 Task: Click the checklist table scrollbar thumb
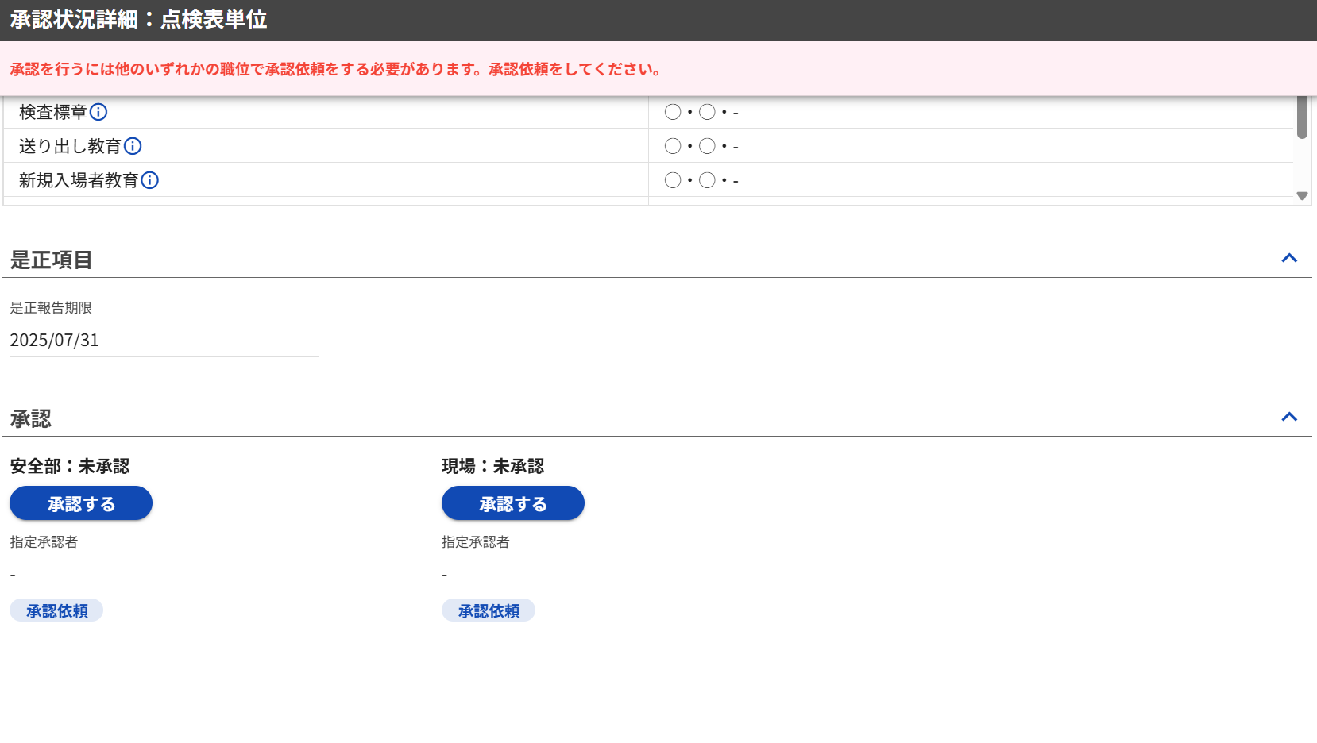(1302, 117)
